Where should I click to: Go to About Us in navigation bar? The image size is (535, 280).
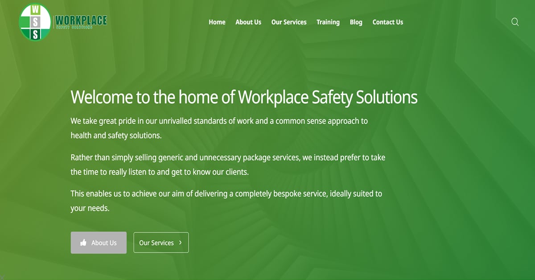pos(248,22)
